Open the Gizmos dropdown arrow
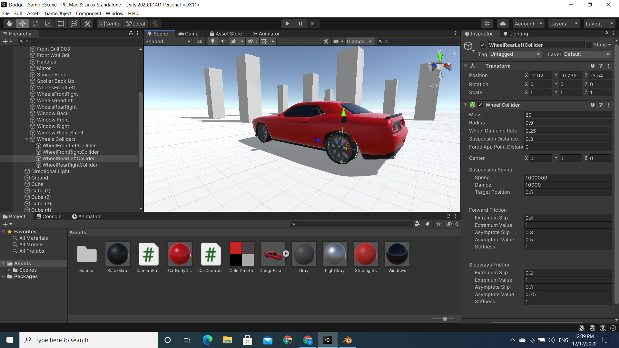 click(370, 41)
